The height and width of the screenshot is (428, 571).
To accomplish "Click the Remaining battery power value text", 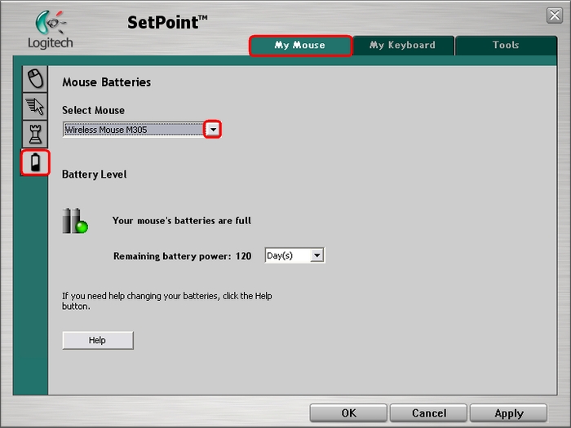I will pyautogui.click(x=182, y=256).
